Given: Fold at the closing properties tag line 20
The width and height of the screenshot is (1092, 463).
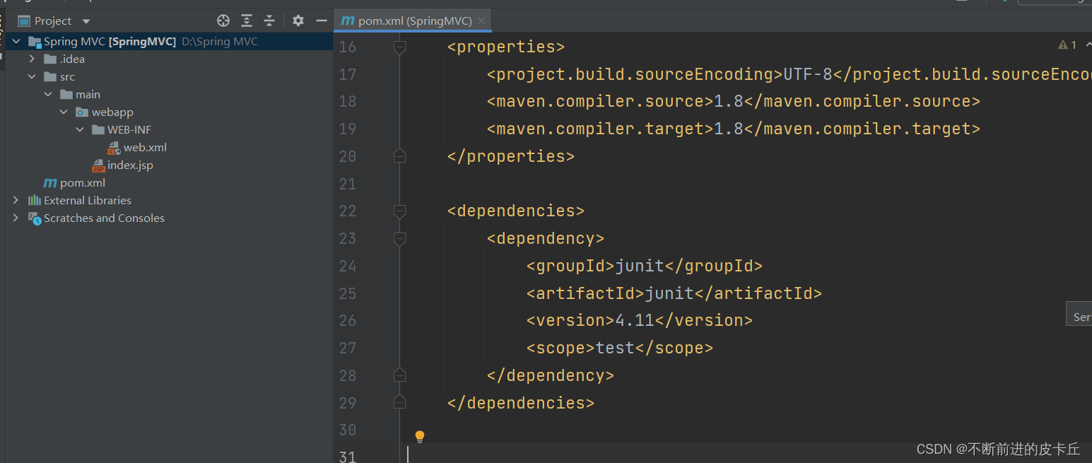Looking at the screenshot, I should pyautogui.click(x=399, y=156).
